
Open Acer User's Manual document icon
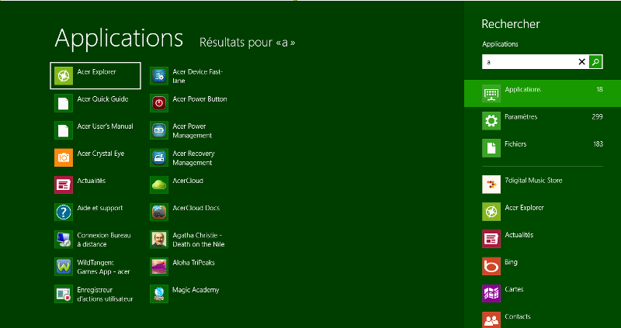[x=64, y=130]
